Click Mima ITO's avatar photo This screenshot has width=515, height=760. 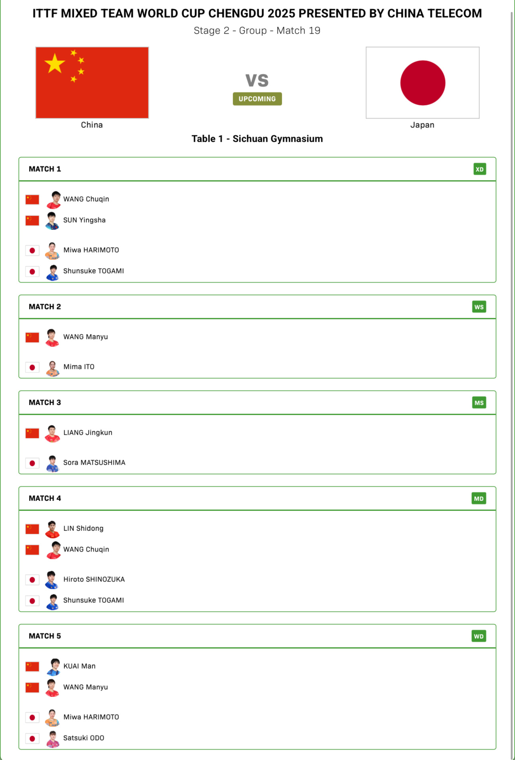click(x=52, y=368)
